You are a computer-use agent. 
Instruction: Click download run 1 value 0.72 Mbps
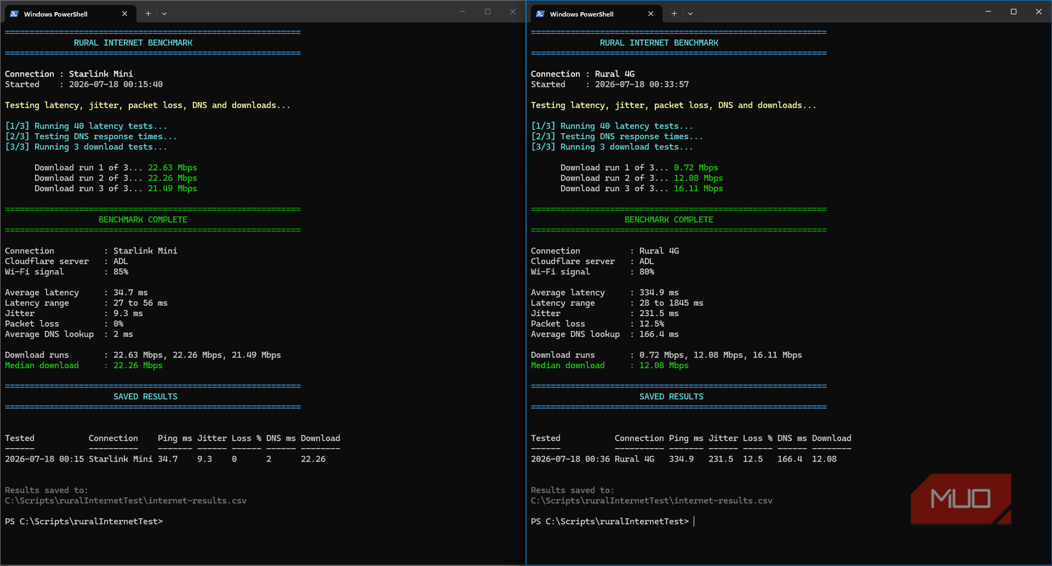pos(696,168)
